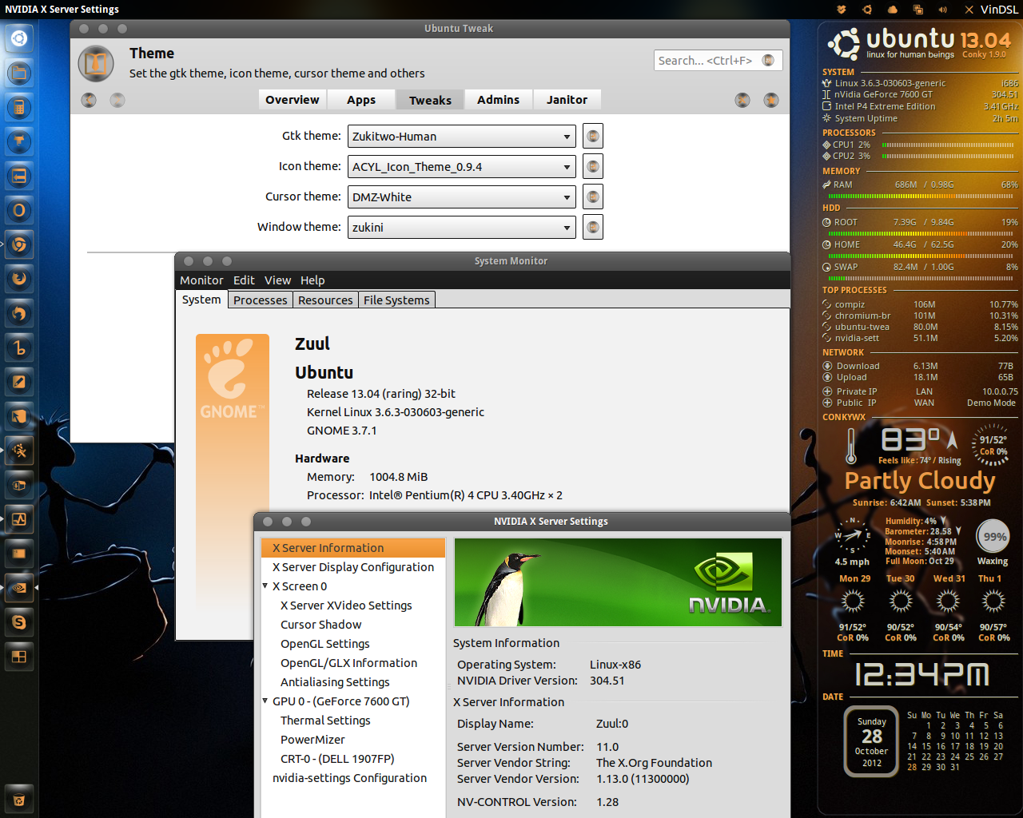Click the Ubuntu Tweak search field
Screen dimensions: 1023x818
(x=708, y=60)
